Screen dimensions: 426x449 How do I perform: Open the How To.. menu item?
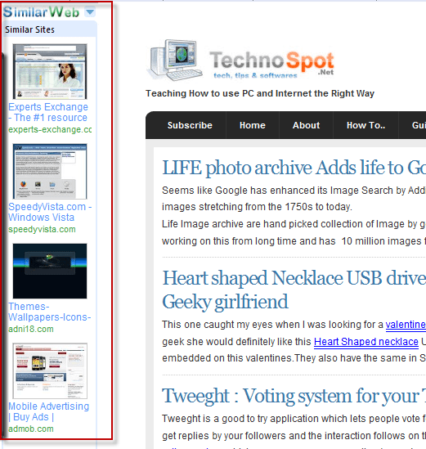pyautogui.click(x=365, y=125)
